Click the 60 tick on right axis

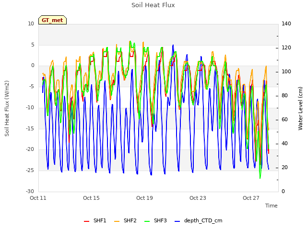[284, 120]
